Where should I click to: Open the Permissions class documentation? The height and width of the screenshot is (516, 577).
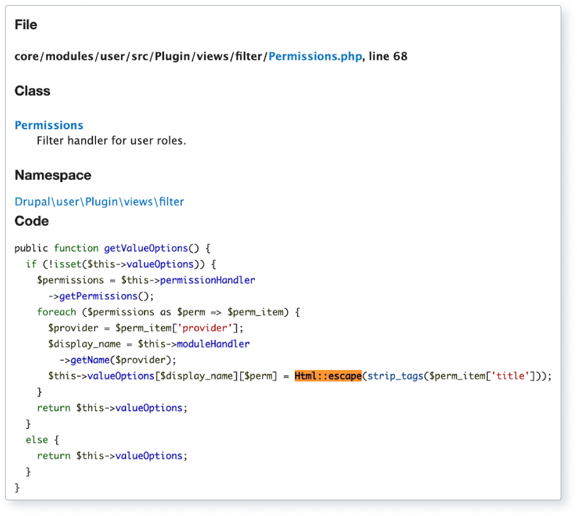pyautogui.click(x=49, y=125)
